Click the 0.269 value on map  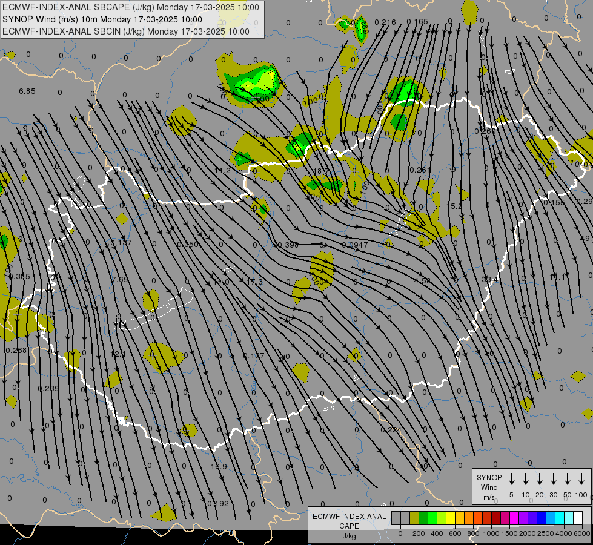pos(48,388)
